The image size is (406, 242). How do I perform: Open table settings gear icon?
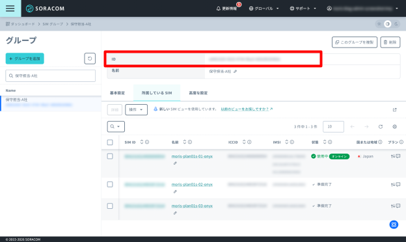(394, 127)
